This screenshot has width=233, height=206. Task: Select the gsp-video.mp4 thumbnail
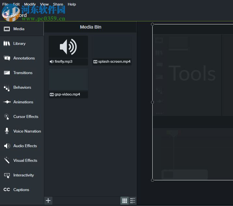[x=68, y=80]
